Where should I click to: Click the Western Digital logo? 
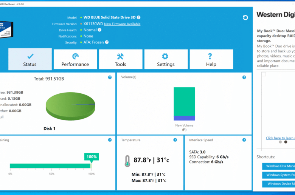coord(276,15)
